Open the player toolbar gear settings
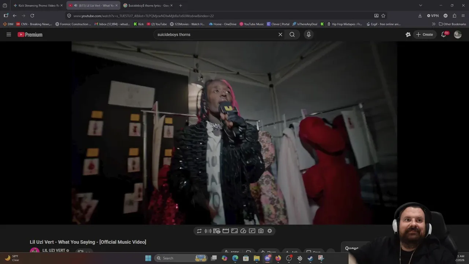The height and width of the screenshot is (264, 469). click(270, 231)
